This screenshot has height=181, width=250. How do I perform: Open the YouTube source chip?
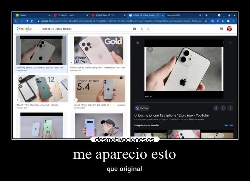coord(142,108)
